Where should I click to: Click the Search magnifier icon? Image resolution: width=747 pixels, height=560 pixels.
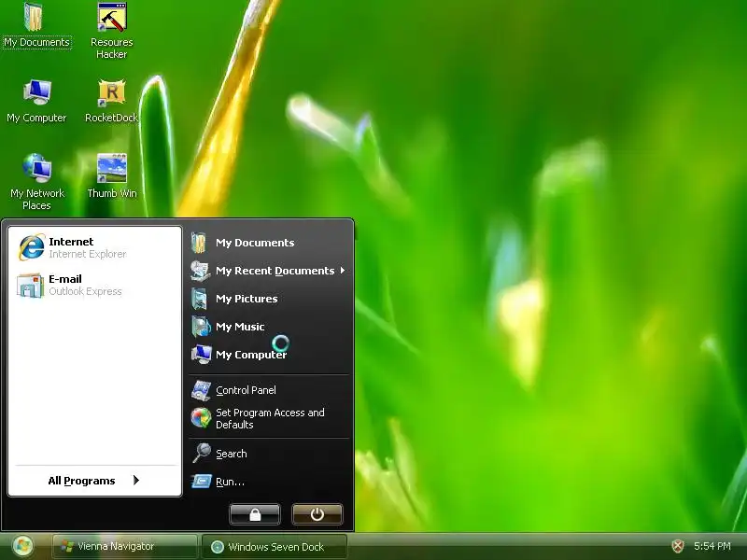click(x=201, y=453)
